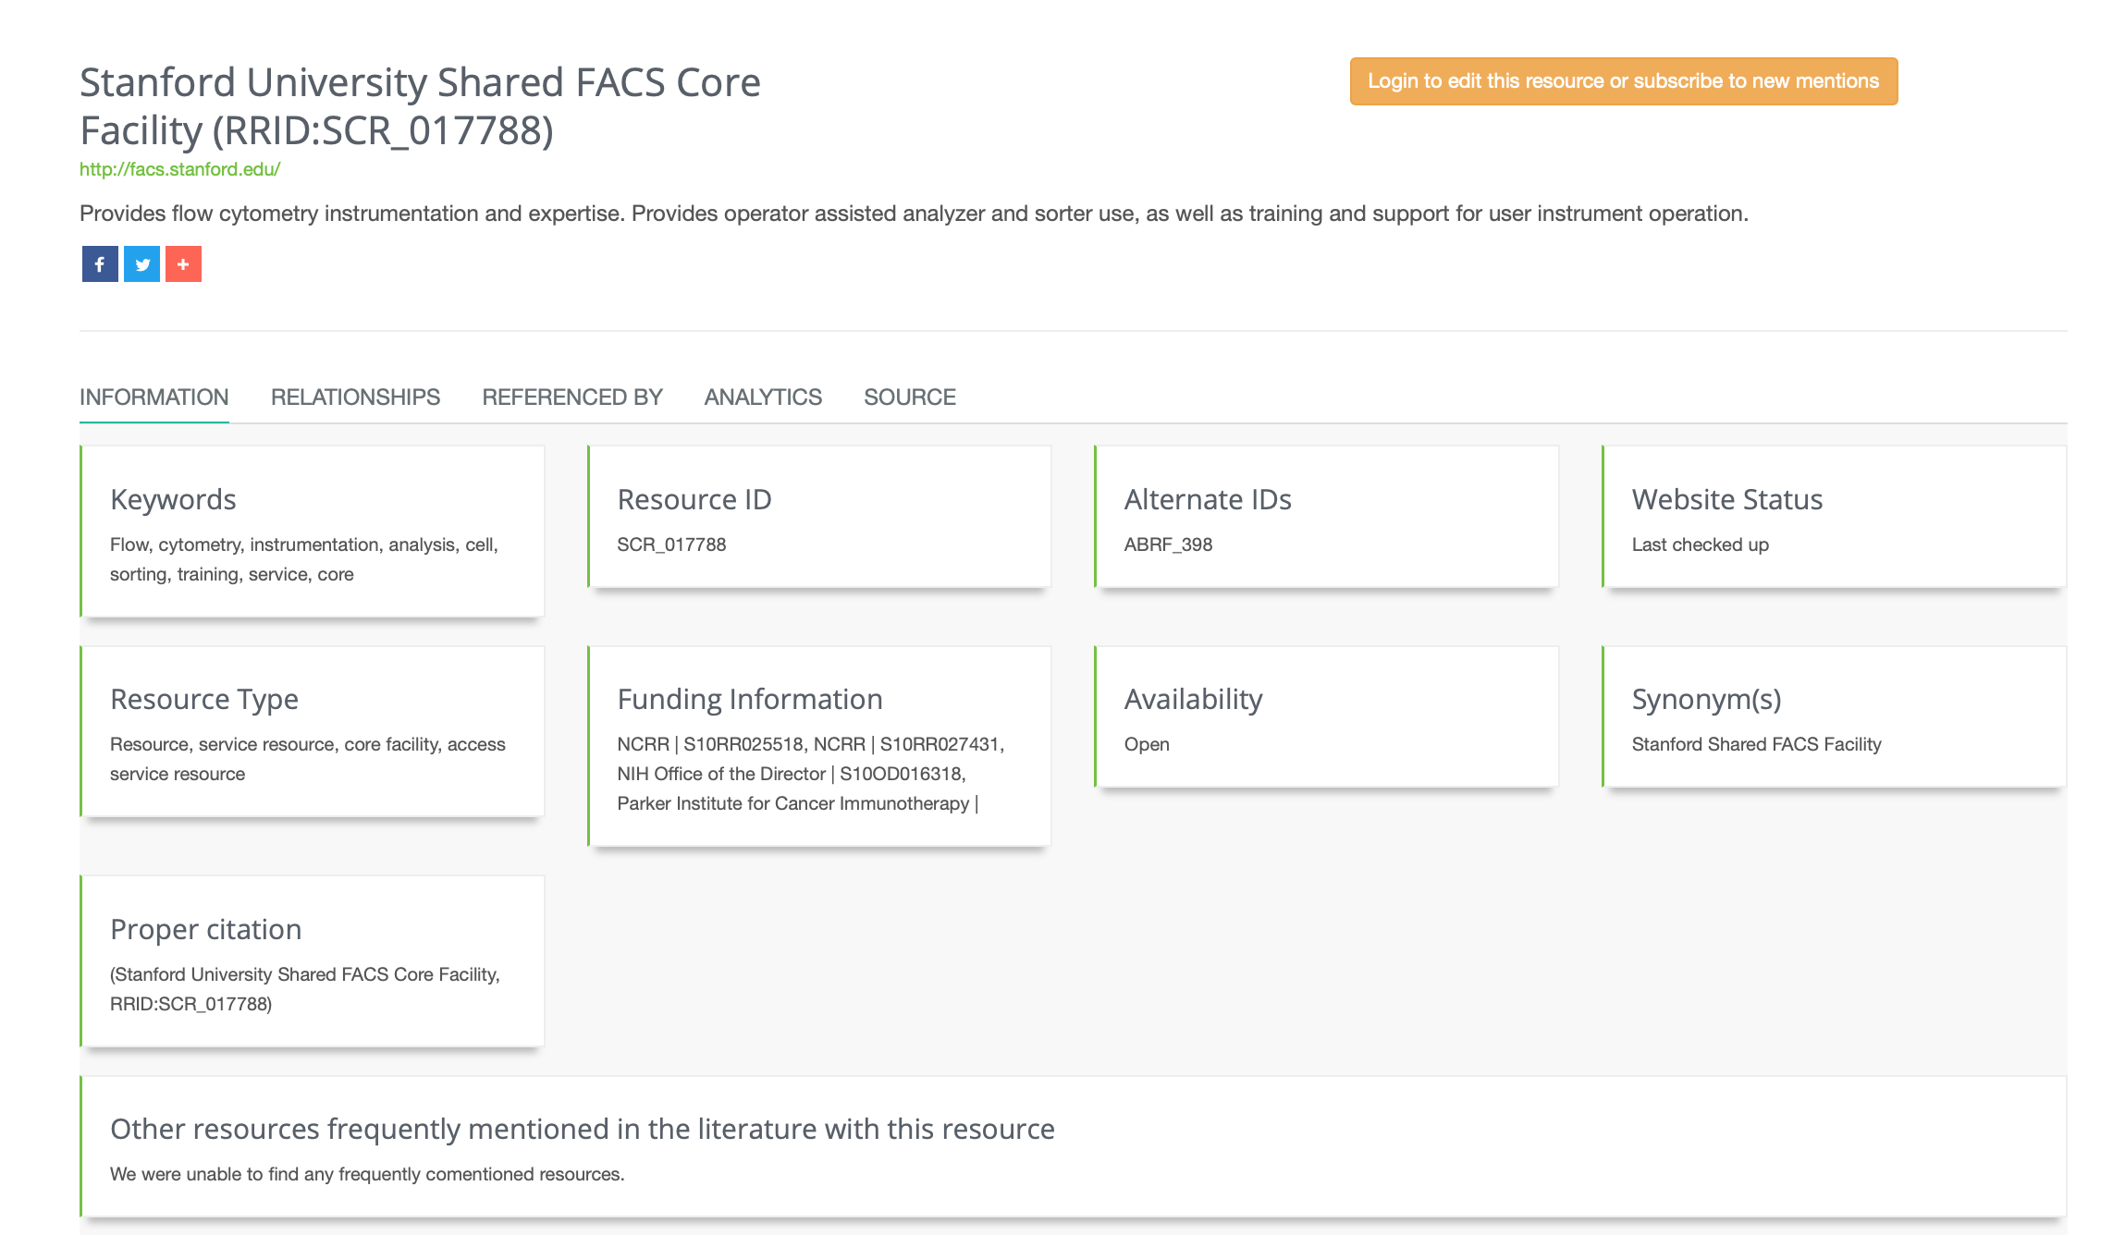Click the flow cytometry description paragraph
This screenshot has height=1235, width=2125.
coord(914,214)
